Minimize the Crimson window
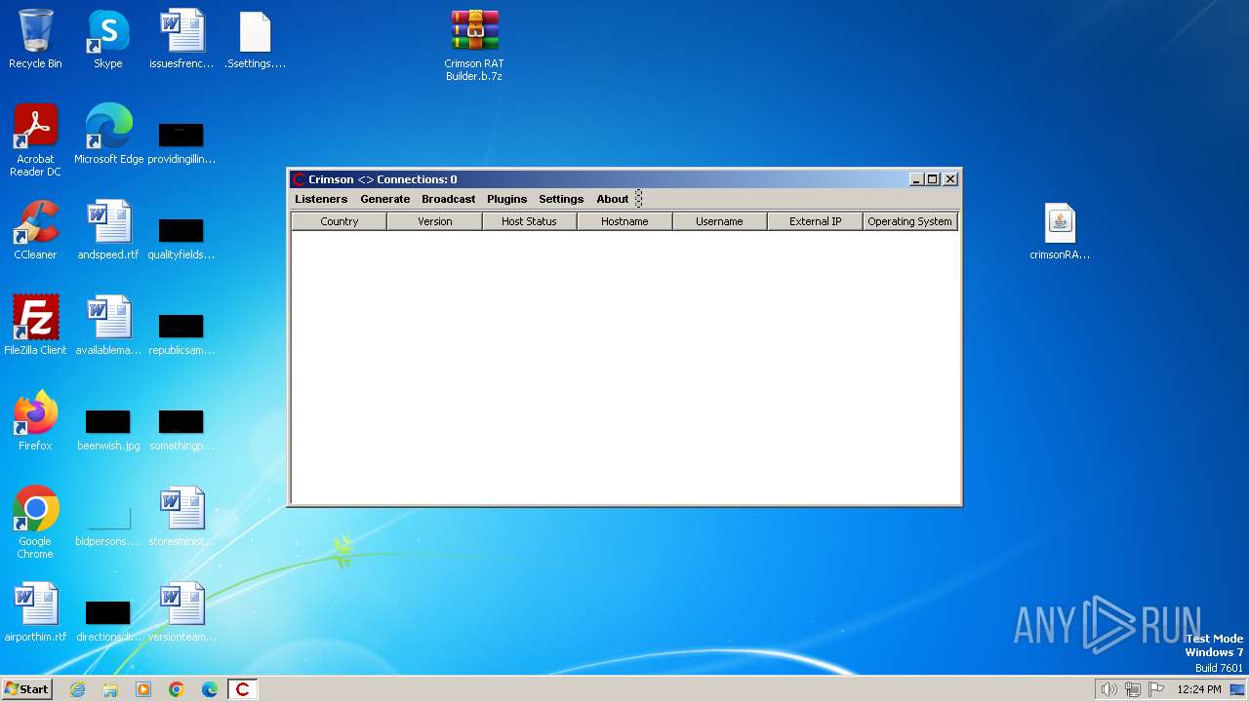The height and width of the screenshot is (702, 1249). (916, 179)
